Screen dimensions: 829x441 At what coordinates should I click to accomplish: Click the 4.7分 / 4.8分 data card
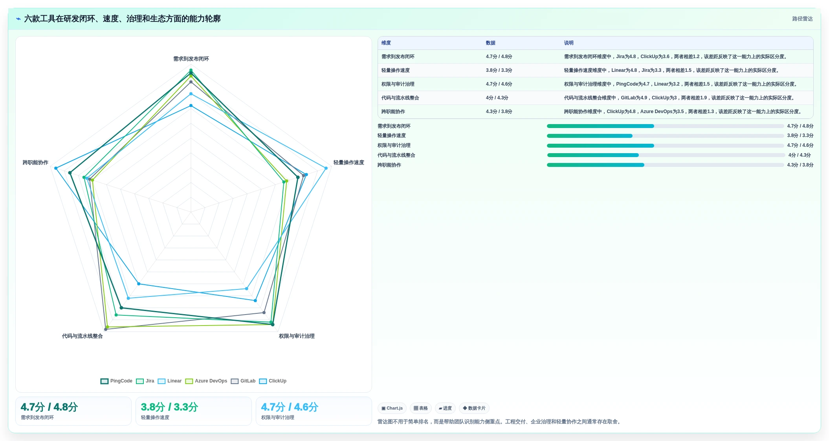73,411
